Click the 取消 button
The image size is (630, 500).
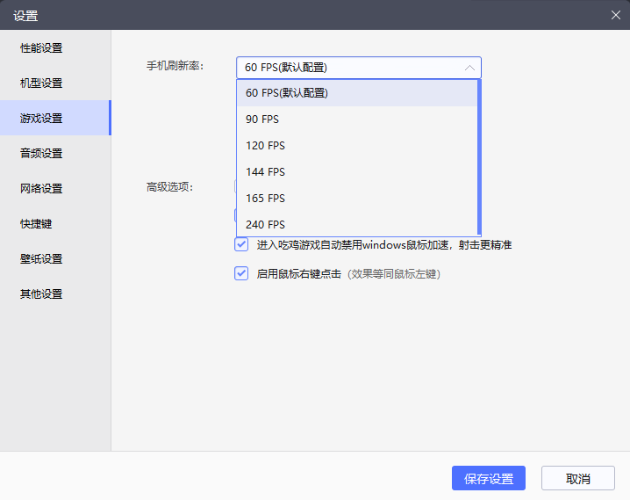(577, 478)
